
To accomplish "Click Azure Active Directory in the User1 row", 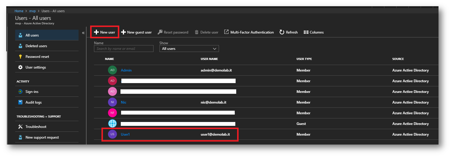I will 411,134.
